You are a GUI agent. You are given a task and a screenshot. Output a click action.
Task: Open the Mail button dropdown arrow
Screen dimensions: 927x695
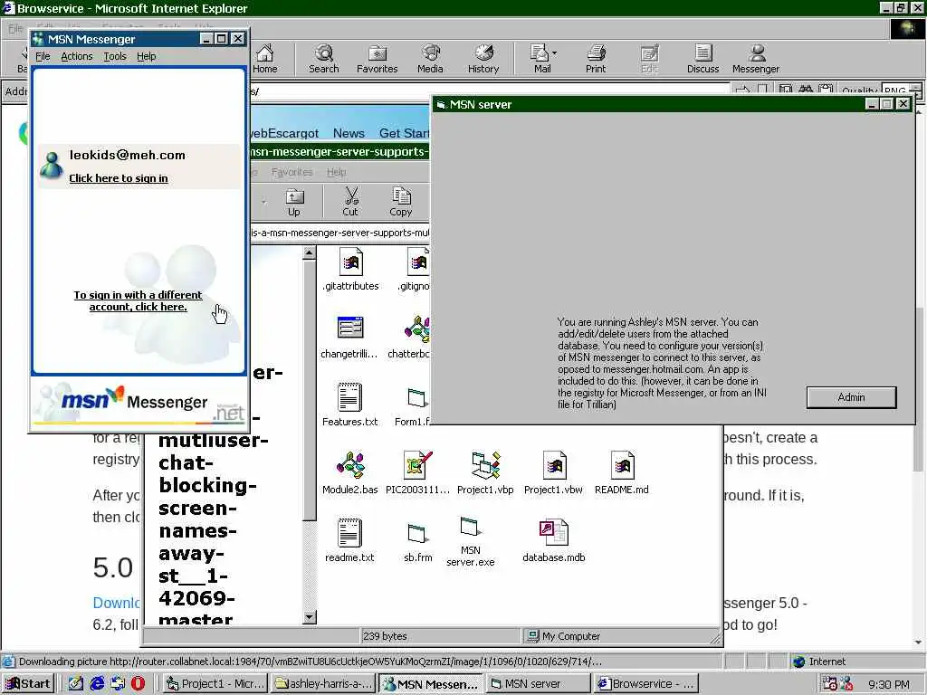[555, 53]
